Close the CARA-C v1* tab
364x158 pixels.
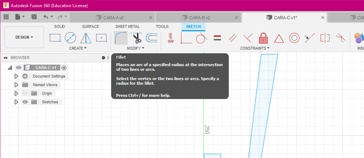322,18
